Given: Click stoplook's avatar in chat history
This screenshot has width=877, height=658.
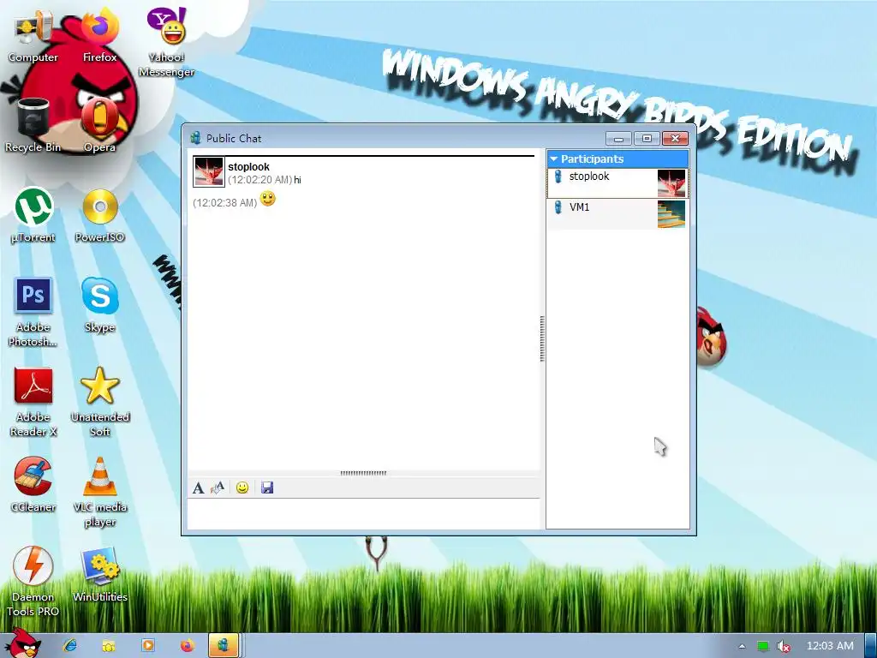Looking at the screenshot, I should click(x=209, y=171).
